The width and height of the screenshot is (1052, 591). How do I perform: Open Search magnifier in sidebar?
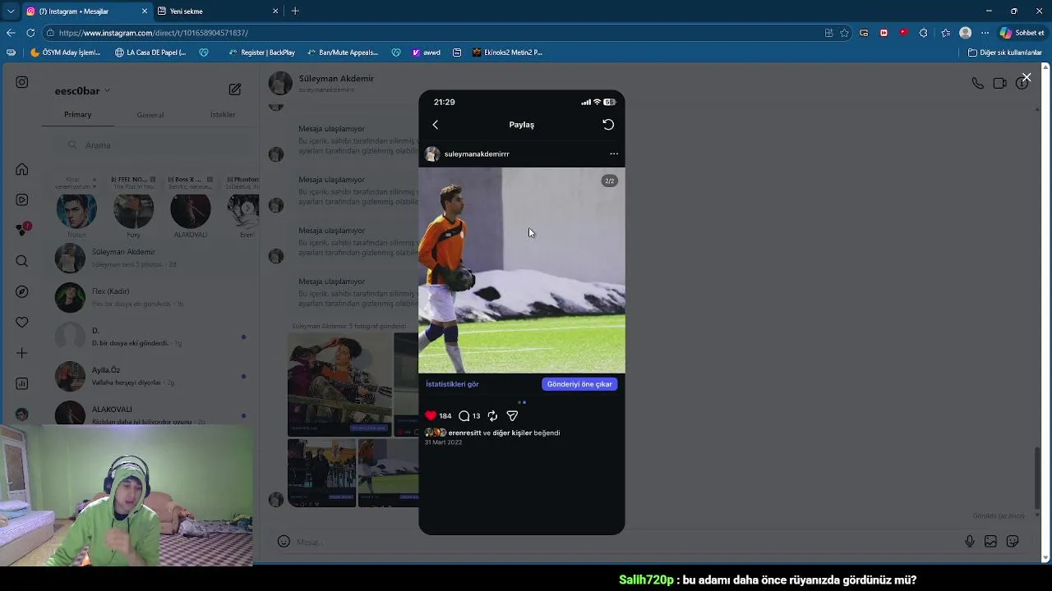pyautogui.click(x=22, y=261)
